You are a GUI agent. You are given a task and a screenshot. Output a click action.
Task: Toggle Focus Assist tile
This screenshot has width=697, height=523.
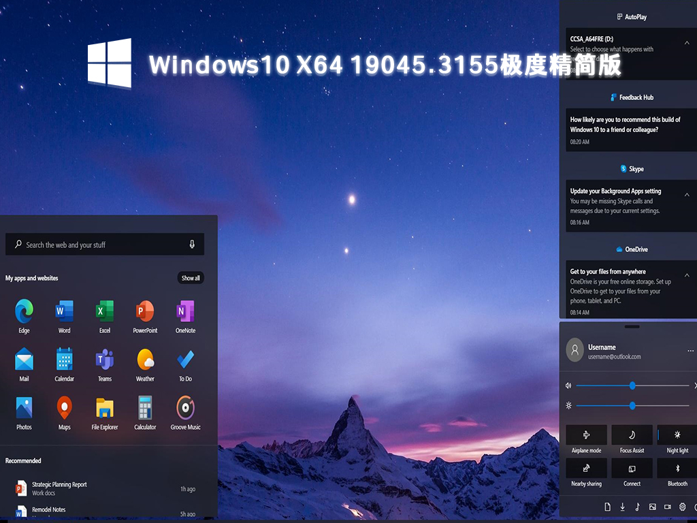(632, 435)
